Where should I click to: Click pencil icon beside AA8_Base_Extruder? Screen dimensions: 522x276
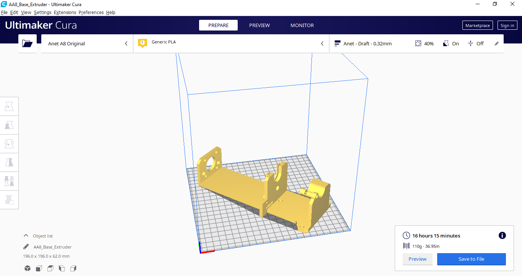pyautogui.click(x=26, y=247)
